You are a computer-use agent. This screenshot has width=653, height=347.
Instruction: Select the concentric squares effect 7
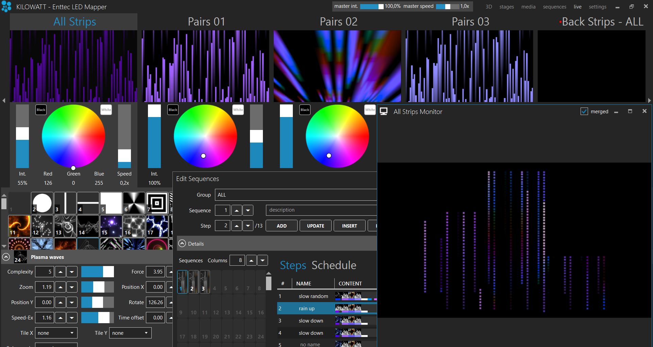[157, 203]
